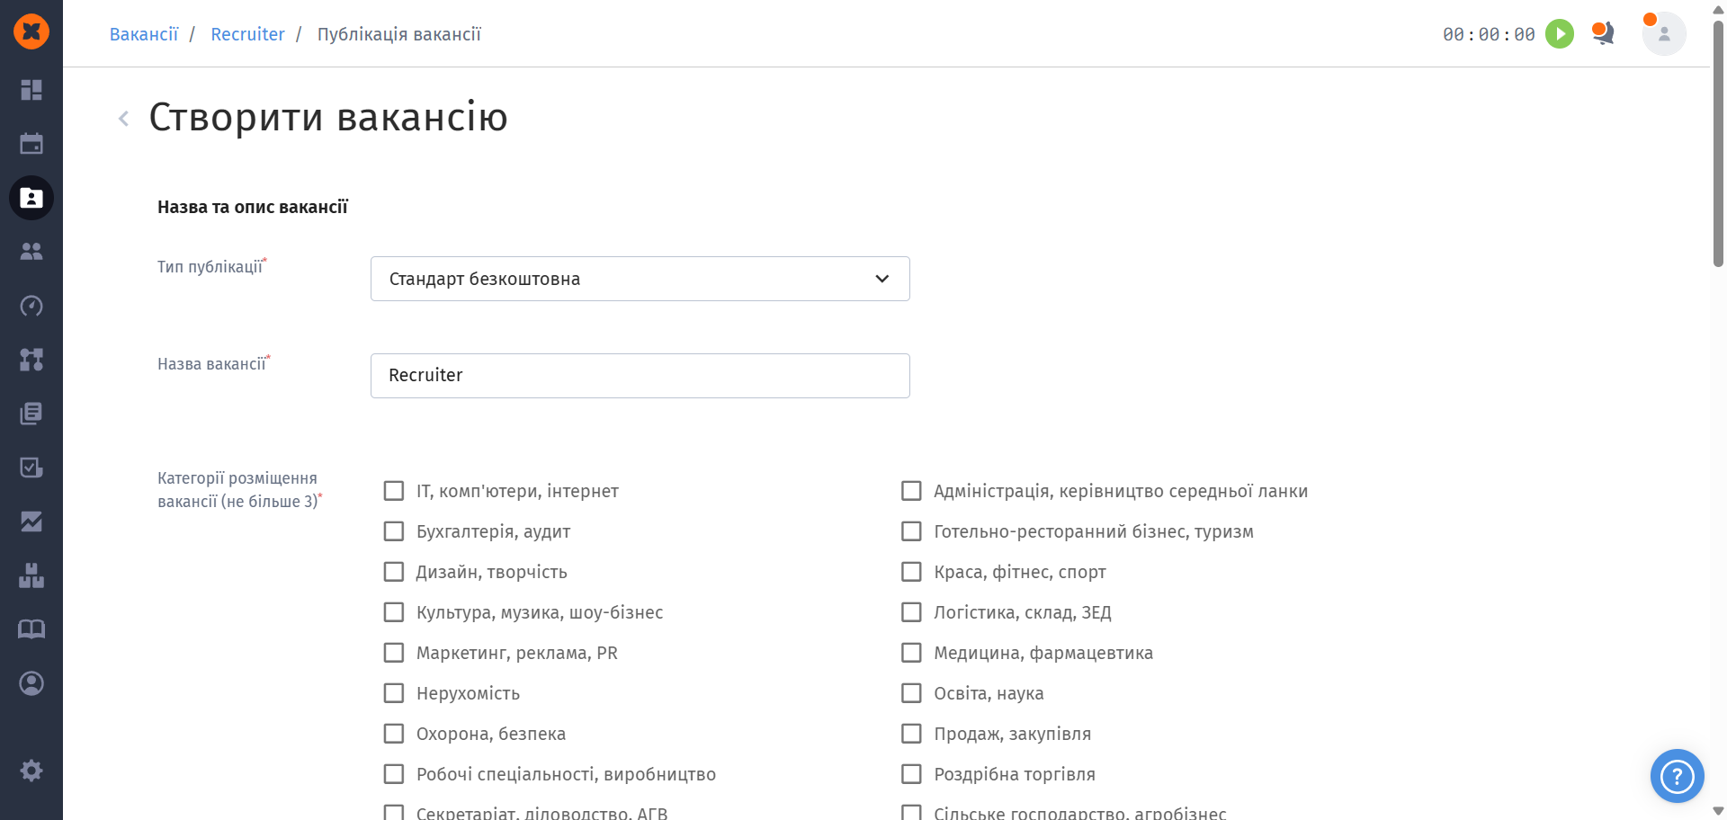Check the 'ІТ, комп'ютери, інтернет' category
The height and width of the screenshot is (820, 1727).
(394, 491)
